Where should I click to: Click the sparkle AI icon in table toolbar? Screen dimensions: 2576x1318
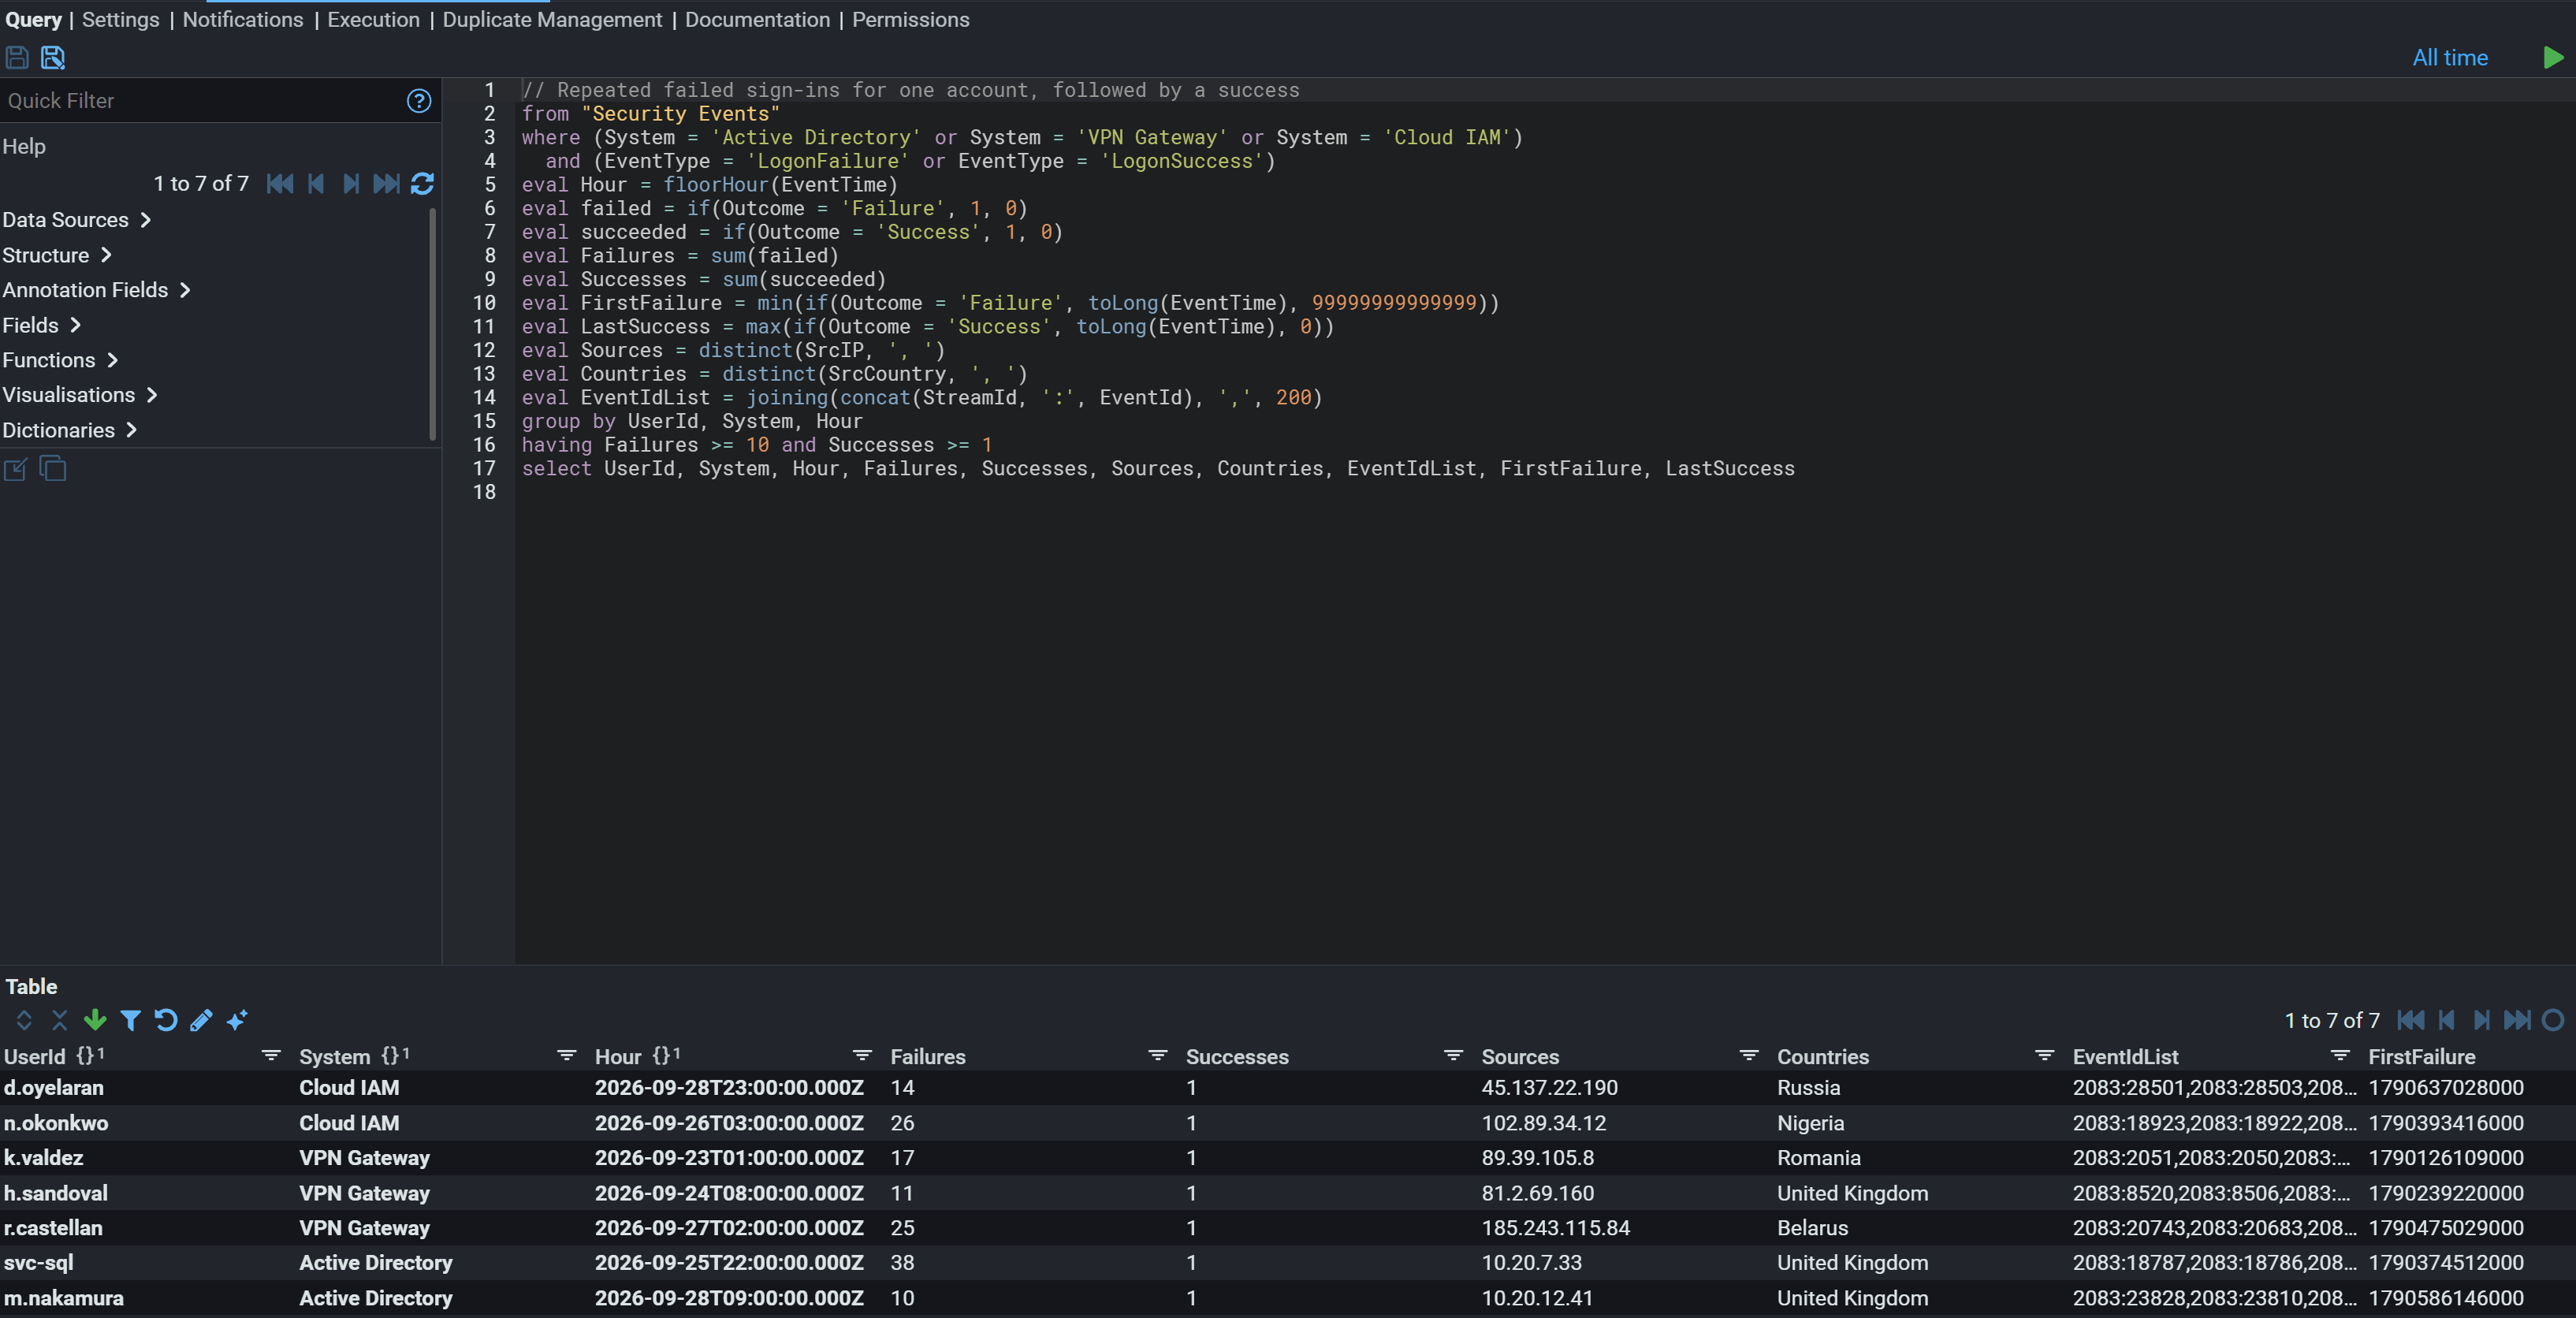point(237,1020)
